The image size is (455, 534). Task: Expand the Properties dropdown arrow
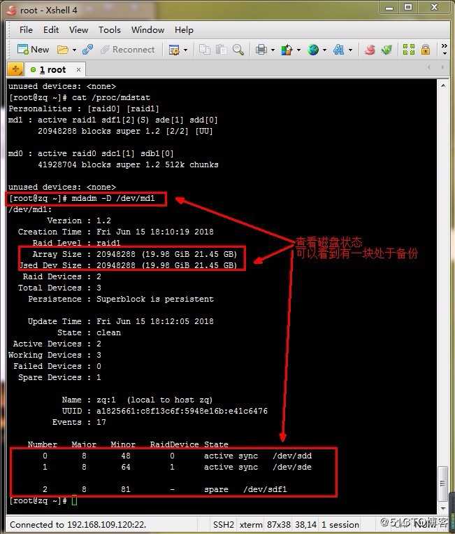tap(185, 50)
